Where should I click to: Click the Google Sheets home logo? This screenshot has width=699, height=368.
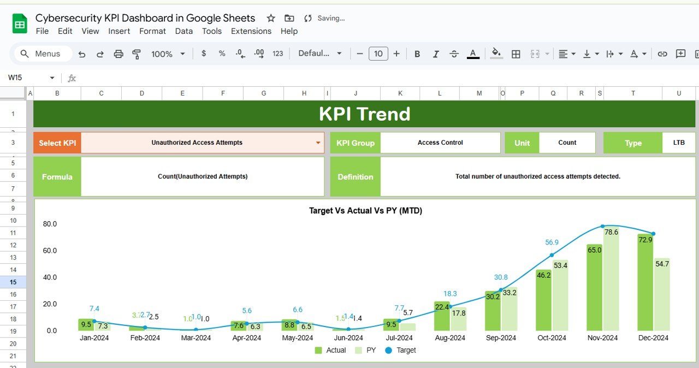pos(20,24)
